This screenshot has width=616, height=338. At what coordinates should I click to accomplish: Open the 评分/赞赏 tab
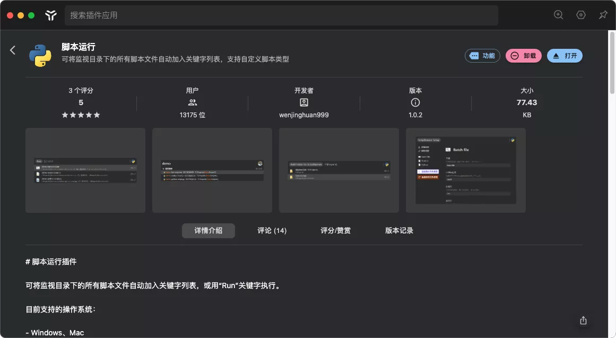pos(335,231)
